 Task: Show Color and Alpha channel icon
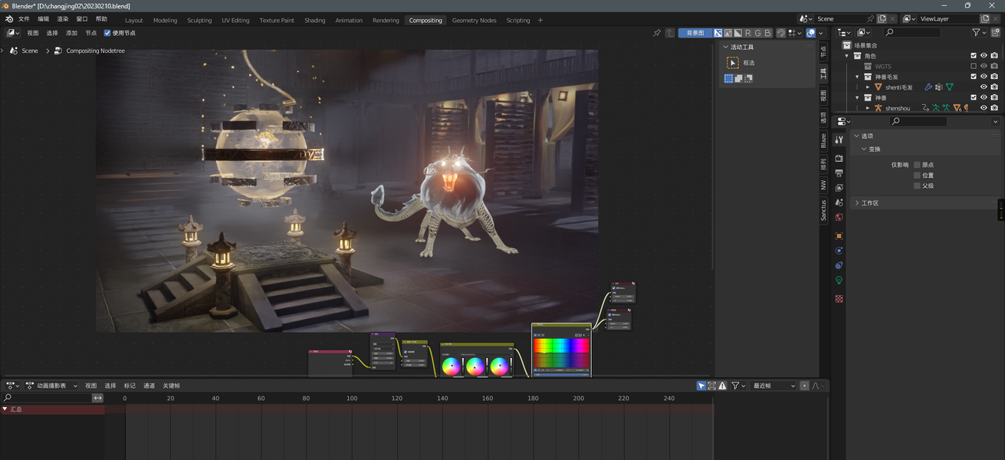[x=718, y=33]
